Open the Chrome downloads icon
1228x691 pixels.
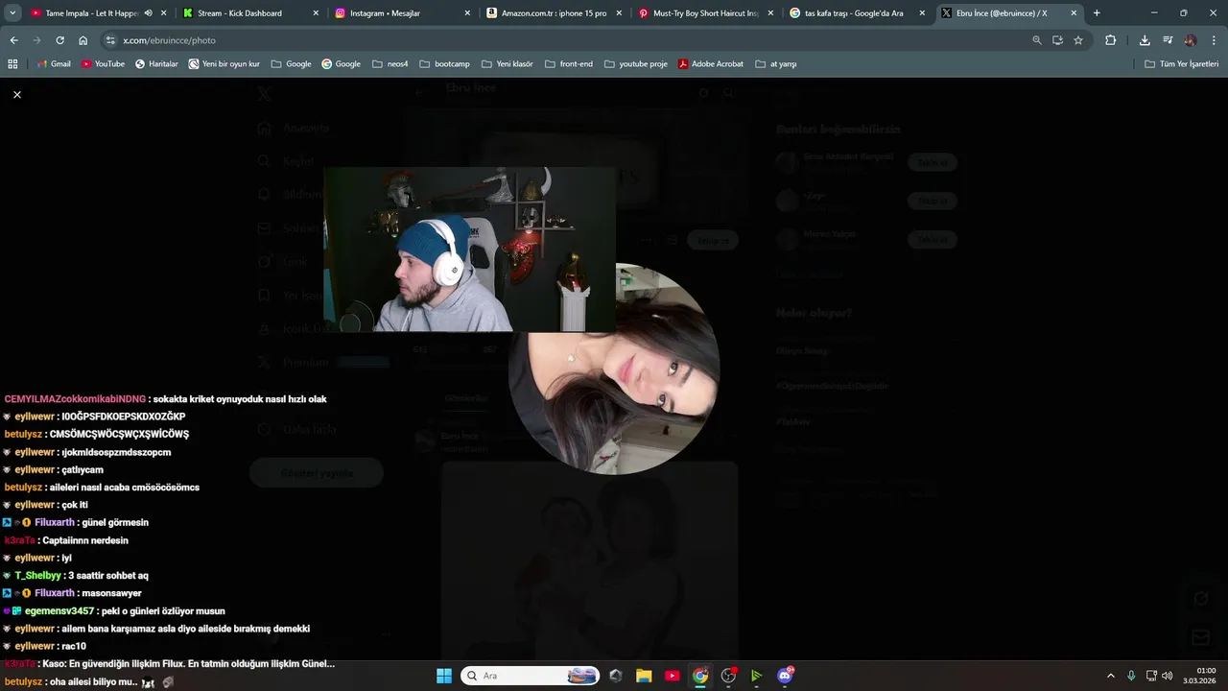1145,40
